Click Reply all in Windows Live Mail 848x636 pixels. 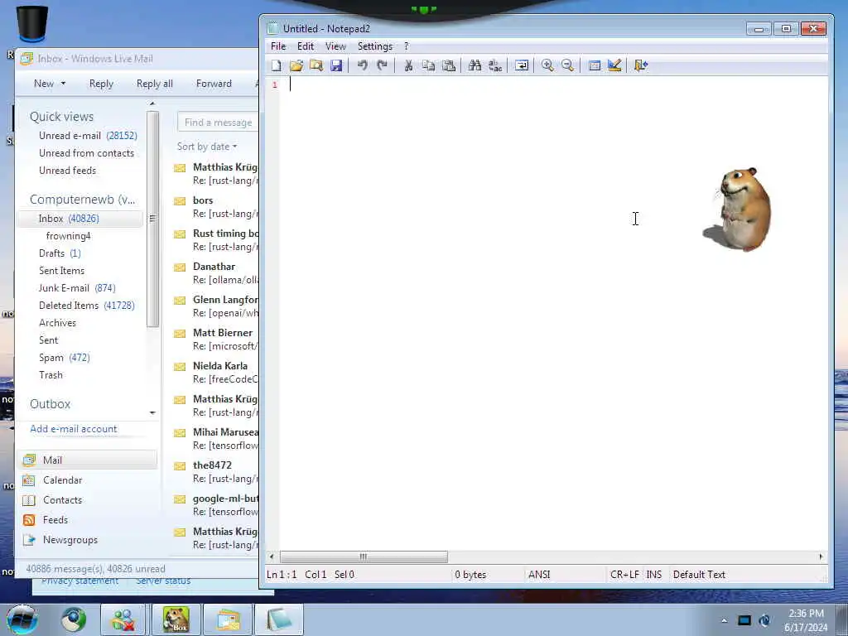click(x=155, y=84)
